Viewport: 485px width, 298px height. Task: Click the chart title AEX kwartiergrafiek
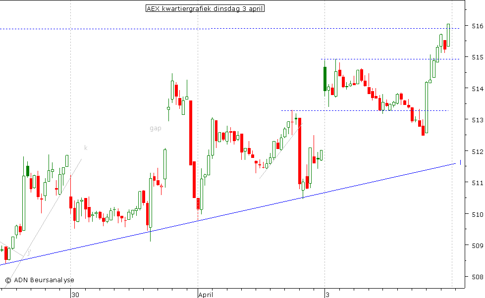pyautogui.click(x=205, y=8)
